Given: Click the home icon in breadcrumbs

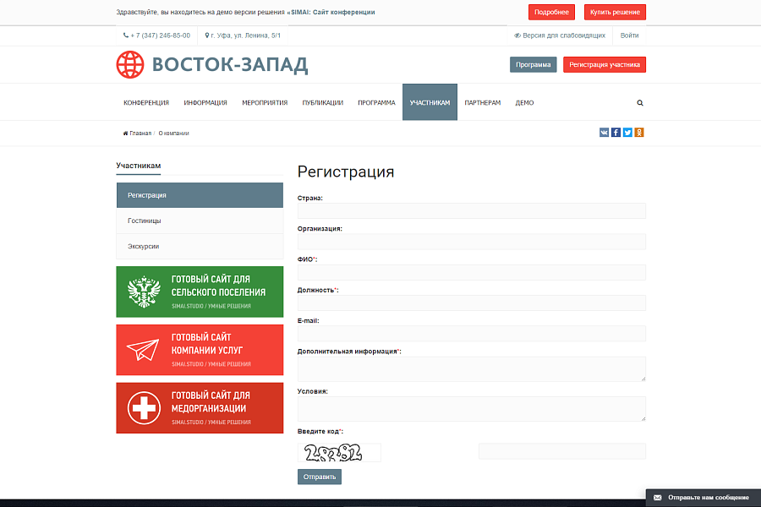Looking at the screenshot, I should tap(123, 133).
